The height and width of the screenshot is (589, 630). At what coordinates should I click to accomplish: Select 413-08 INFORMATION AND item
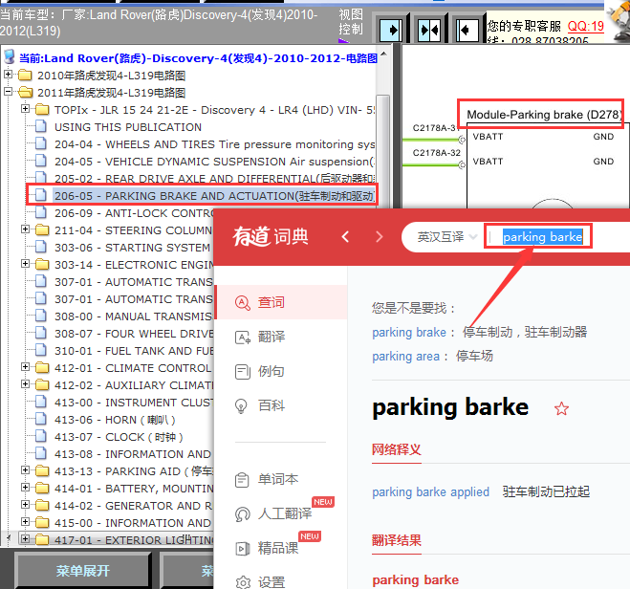coord(134,454)
